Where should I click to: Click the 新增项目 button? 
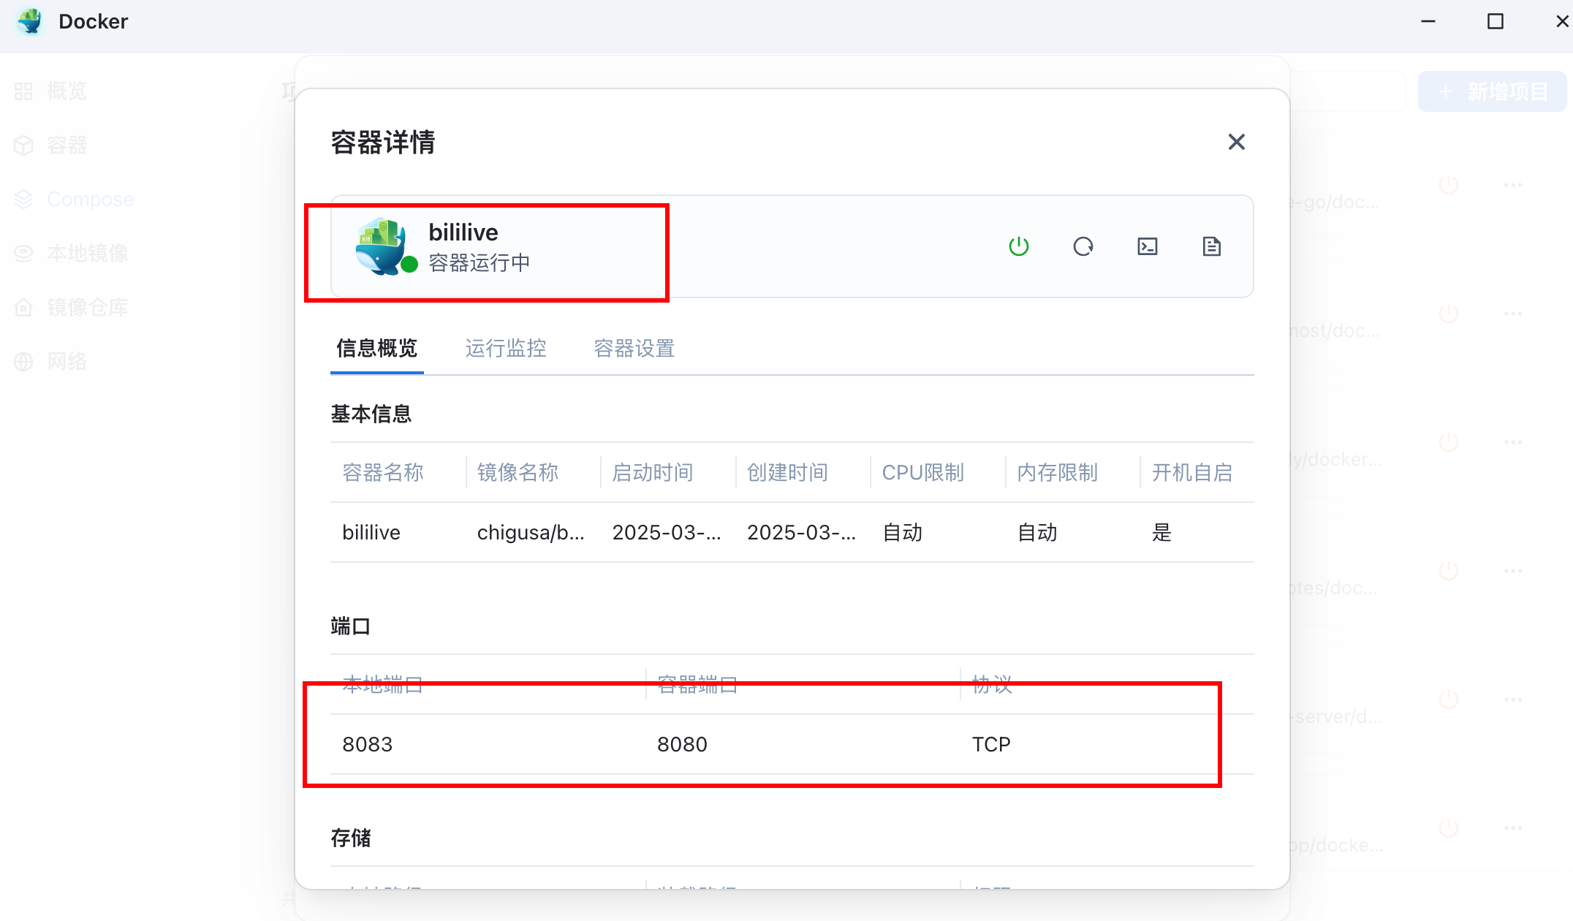[x=1492, y=91]
